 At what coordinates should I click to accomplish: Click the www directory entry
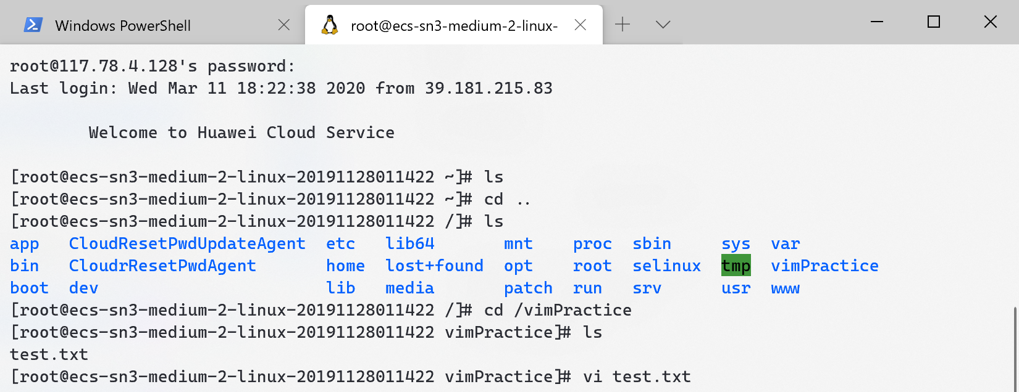(x=786, y=288)
